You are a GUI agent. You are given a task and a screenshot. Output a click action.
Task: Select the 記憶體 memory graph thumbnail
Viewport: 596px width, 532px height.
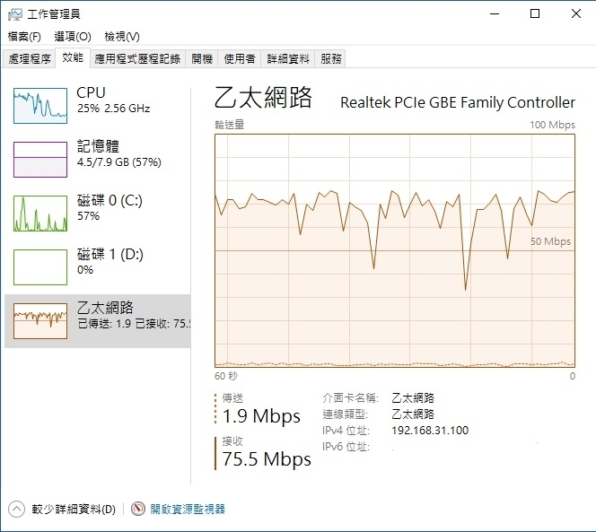[40, 160]
